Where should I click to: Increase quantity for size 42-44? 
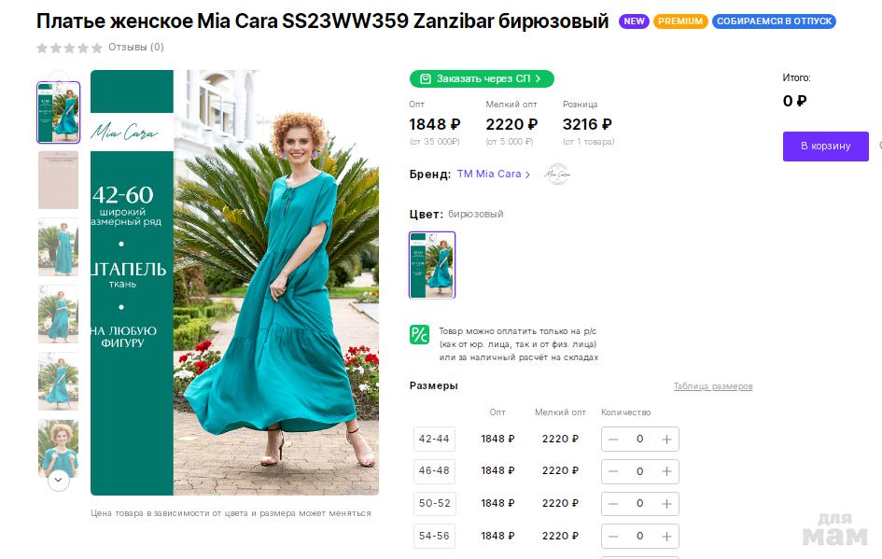666,440
